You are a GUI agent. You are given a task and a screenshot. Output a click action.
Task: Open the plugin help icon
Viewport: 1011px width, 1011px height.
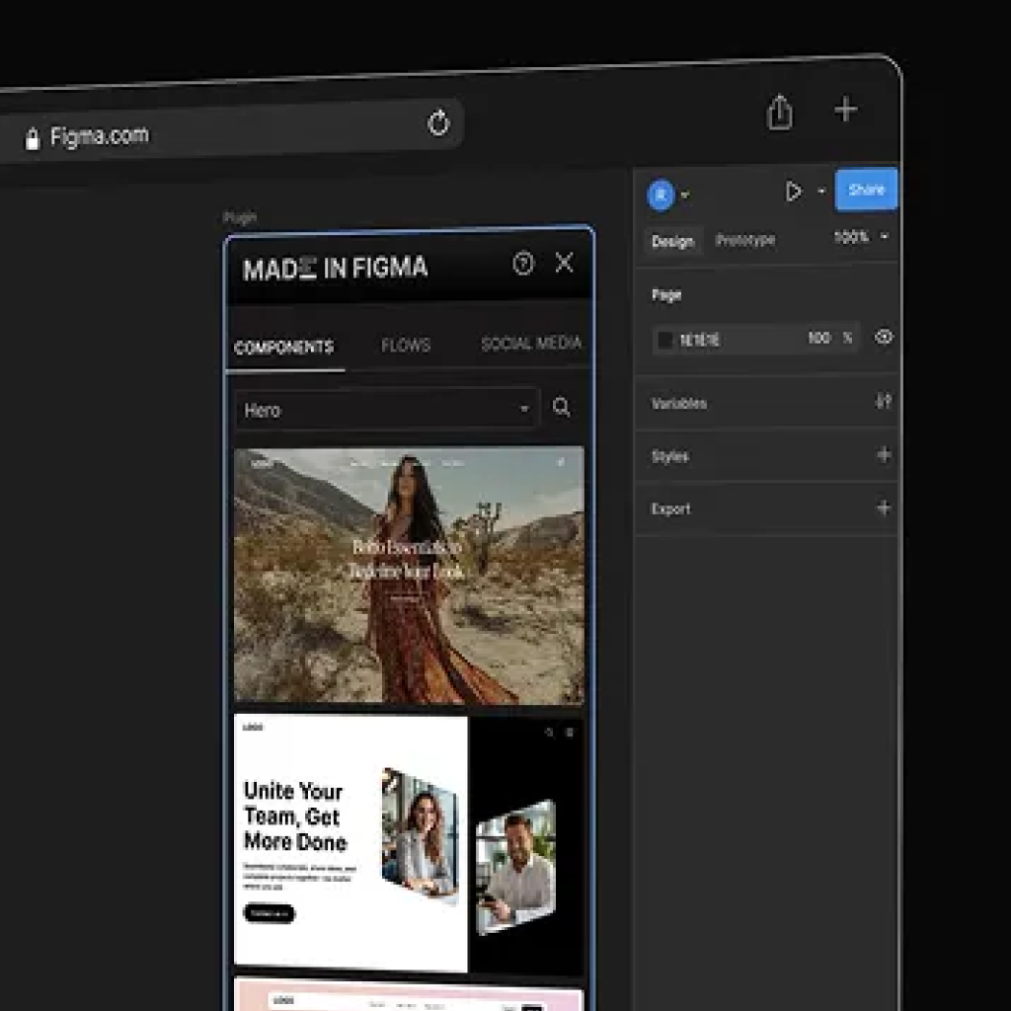pos(523,263)
